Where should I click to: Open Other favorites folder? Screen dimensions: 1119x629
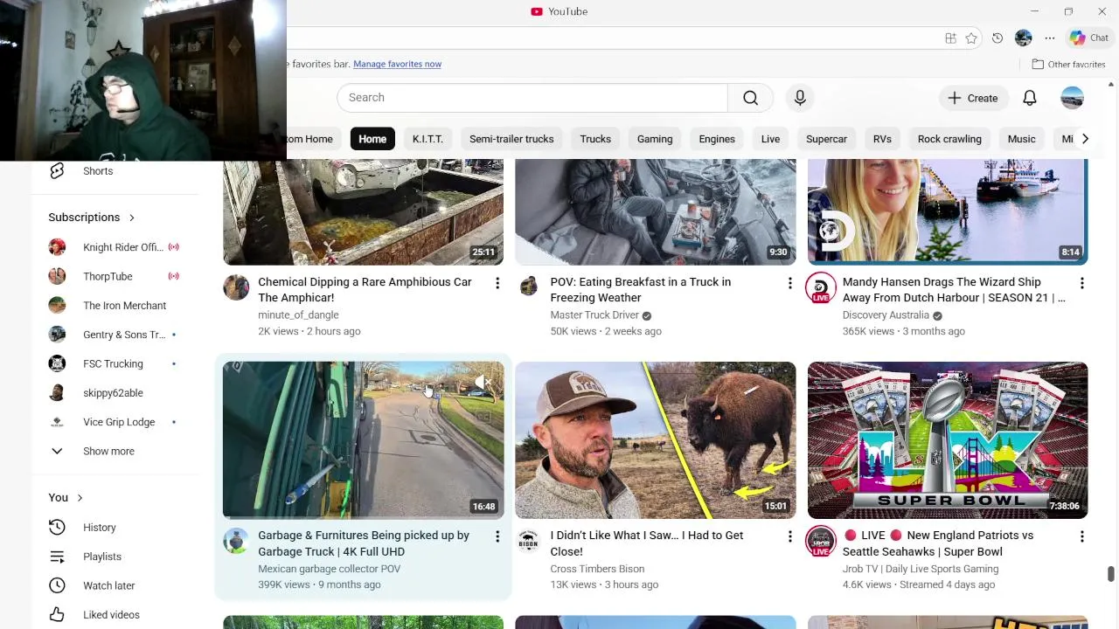pos(1068,64)
